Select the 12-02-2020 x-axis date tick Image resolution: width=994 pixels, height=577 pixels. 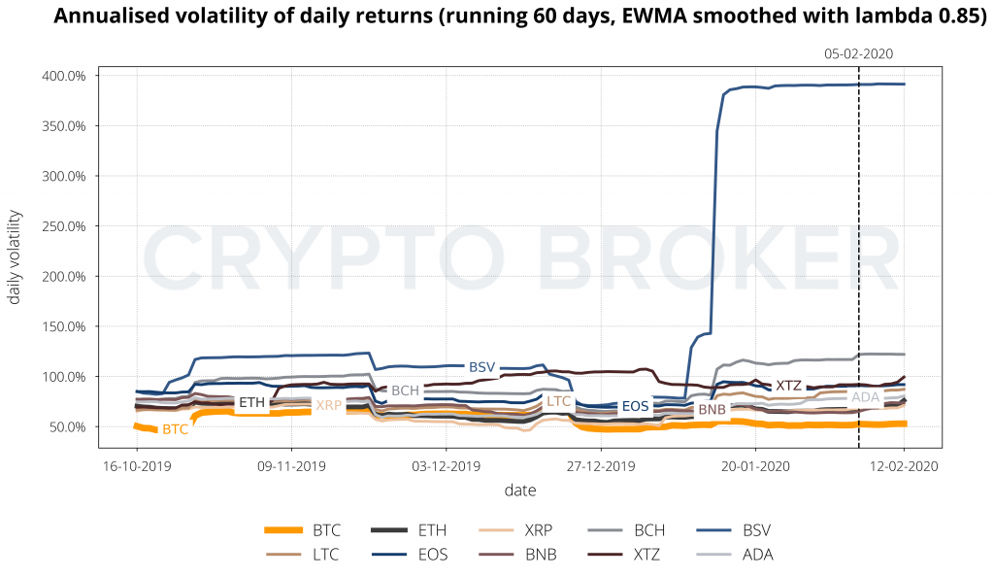coord(904,465)
